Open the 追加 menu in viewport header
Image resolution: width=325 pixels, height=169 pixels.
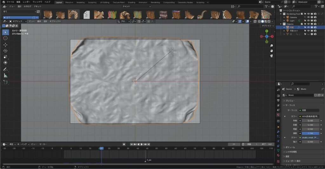coord(45,21)
